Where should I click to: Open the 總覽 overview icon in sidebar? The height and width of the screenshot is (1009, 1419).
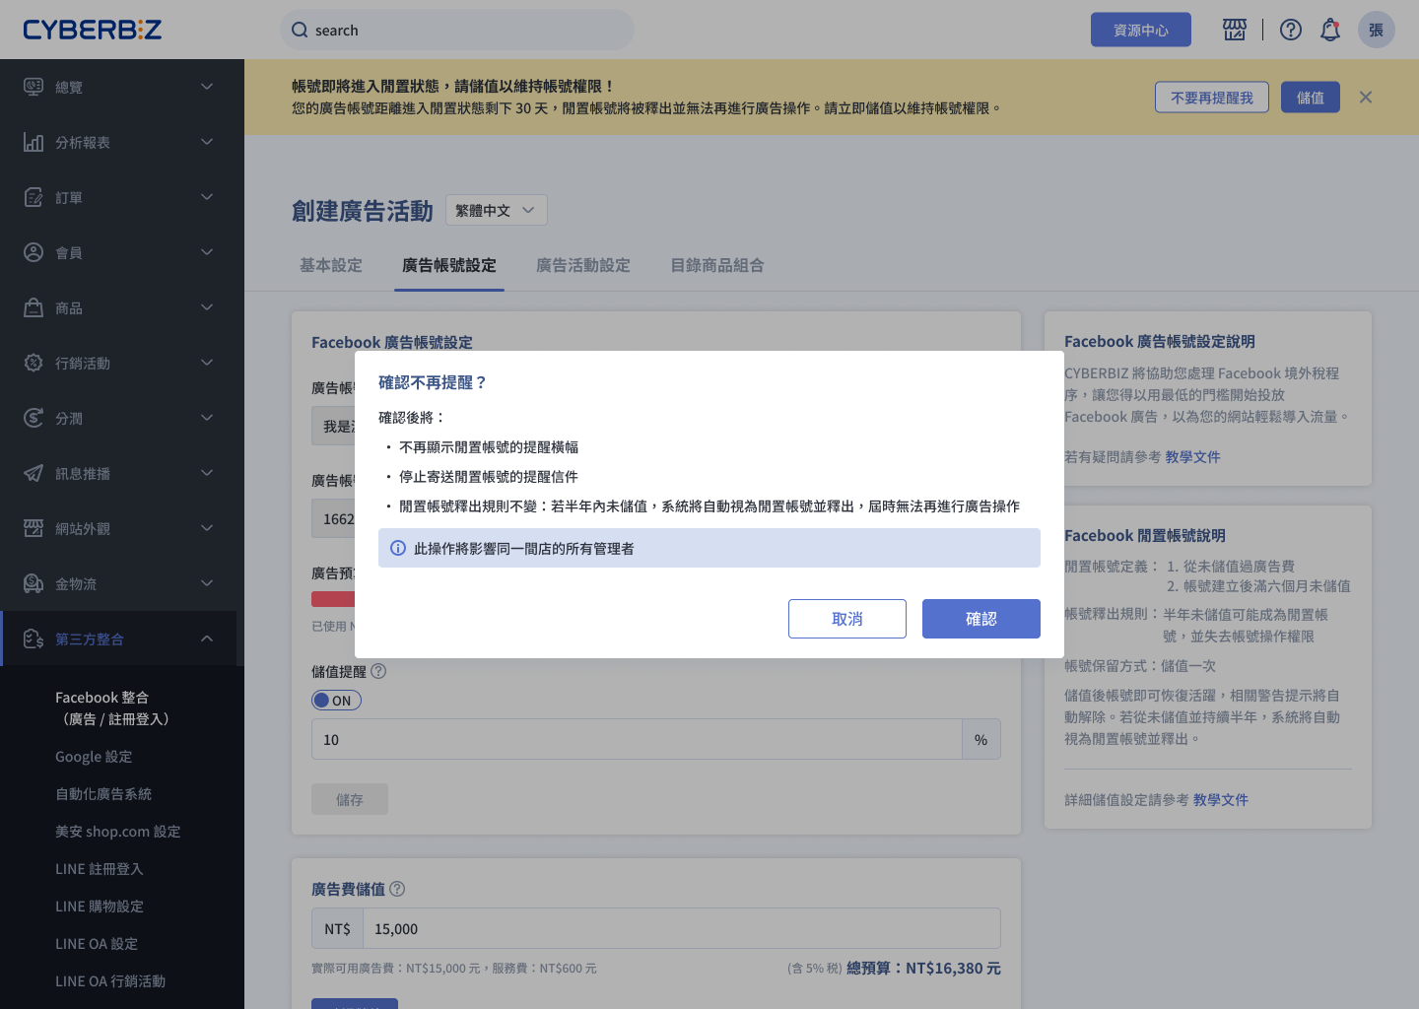(x=34, y=87)
